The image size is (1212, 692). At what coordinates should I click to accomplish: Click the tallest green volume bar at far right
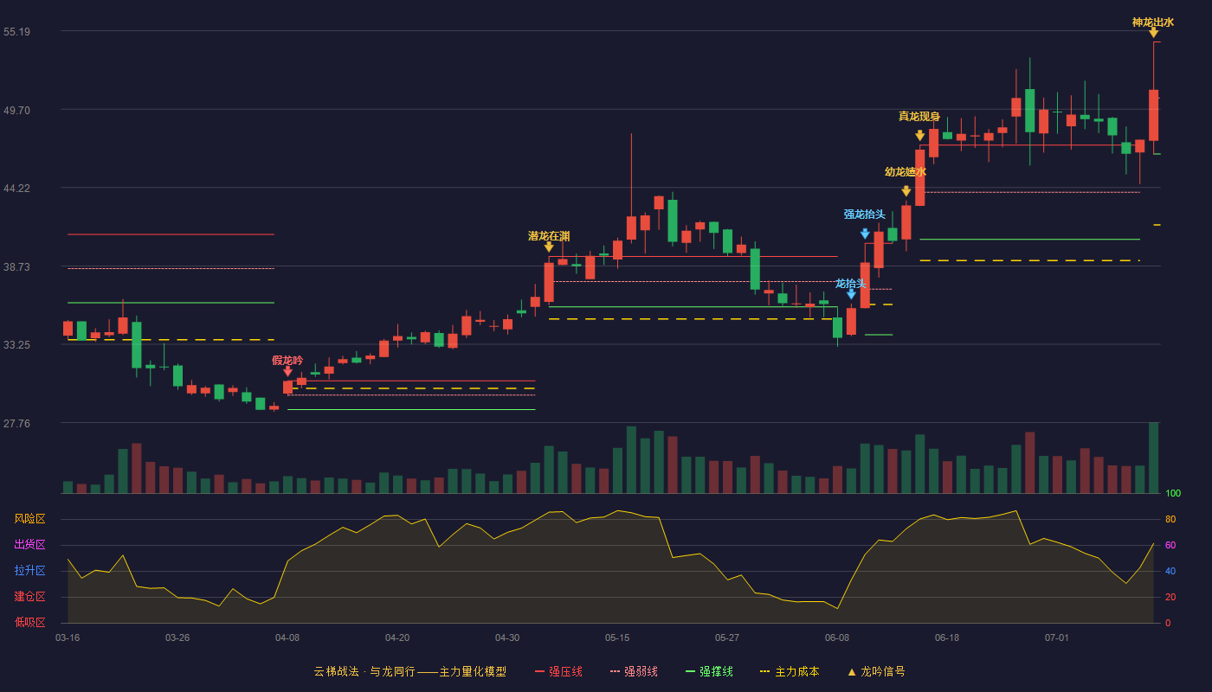[x=1153, y=458]
